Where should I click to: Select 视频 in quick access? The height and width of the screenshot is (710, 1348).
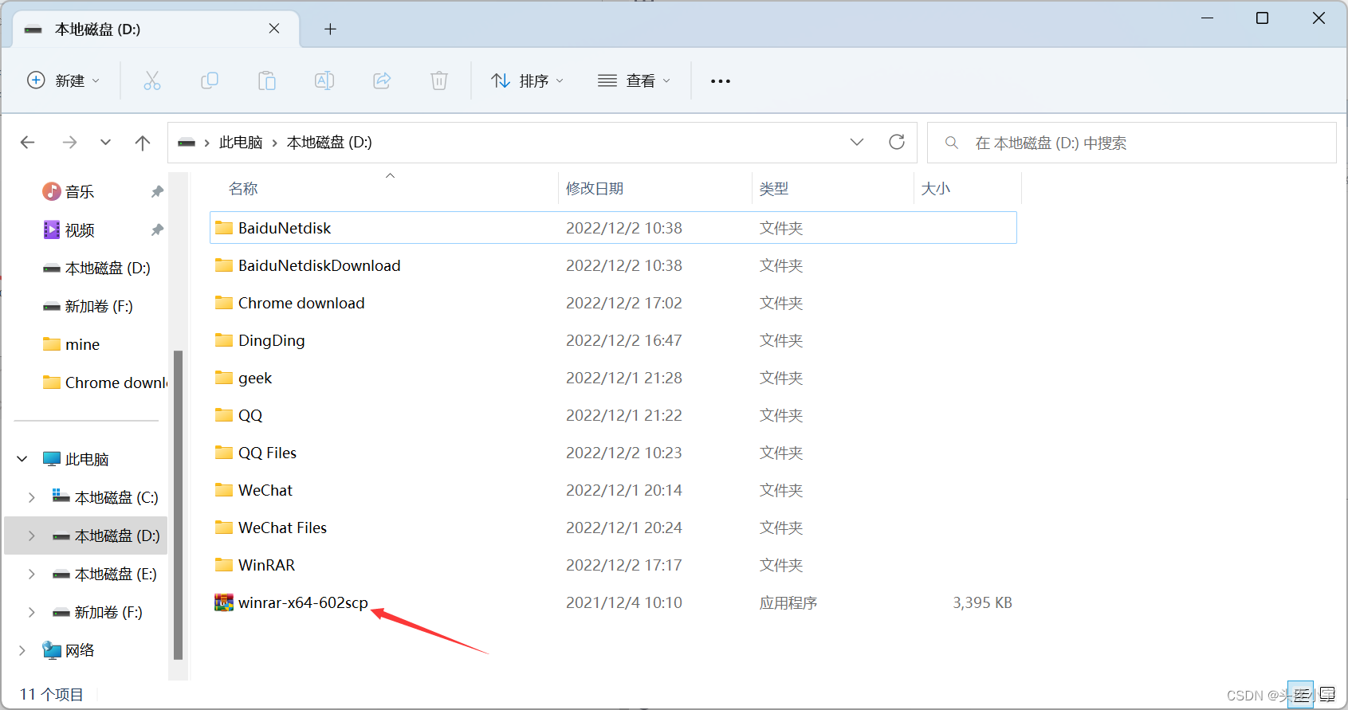(80, 229)
